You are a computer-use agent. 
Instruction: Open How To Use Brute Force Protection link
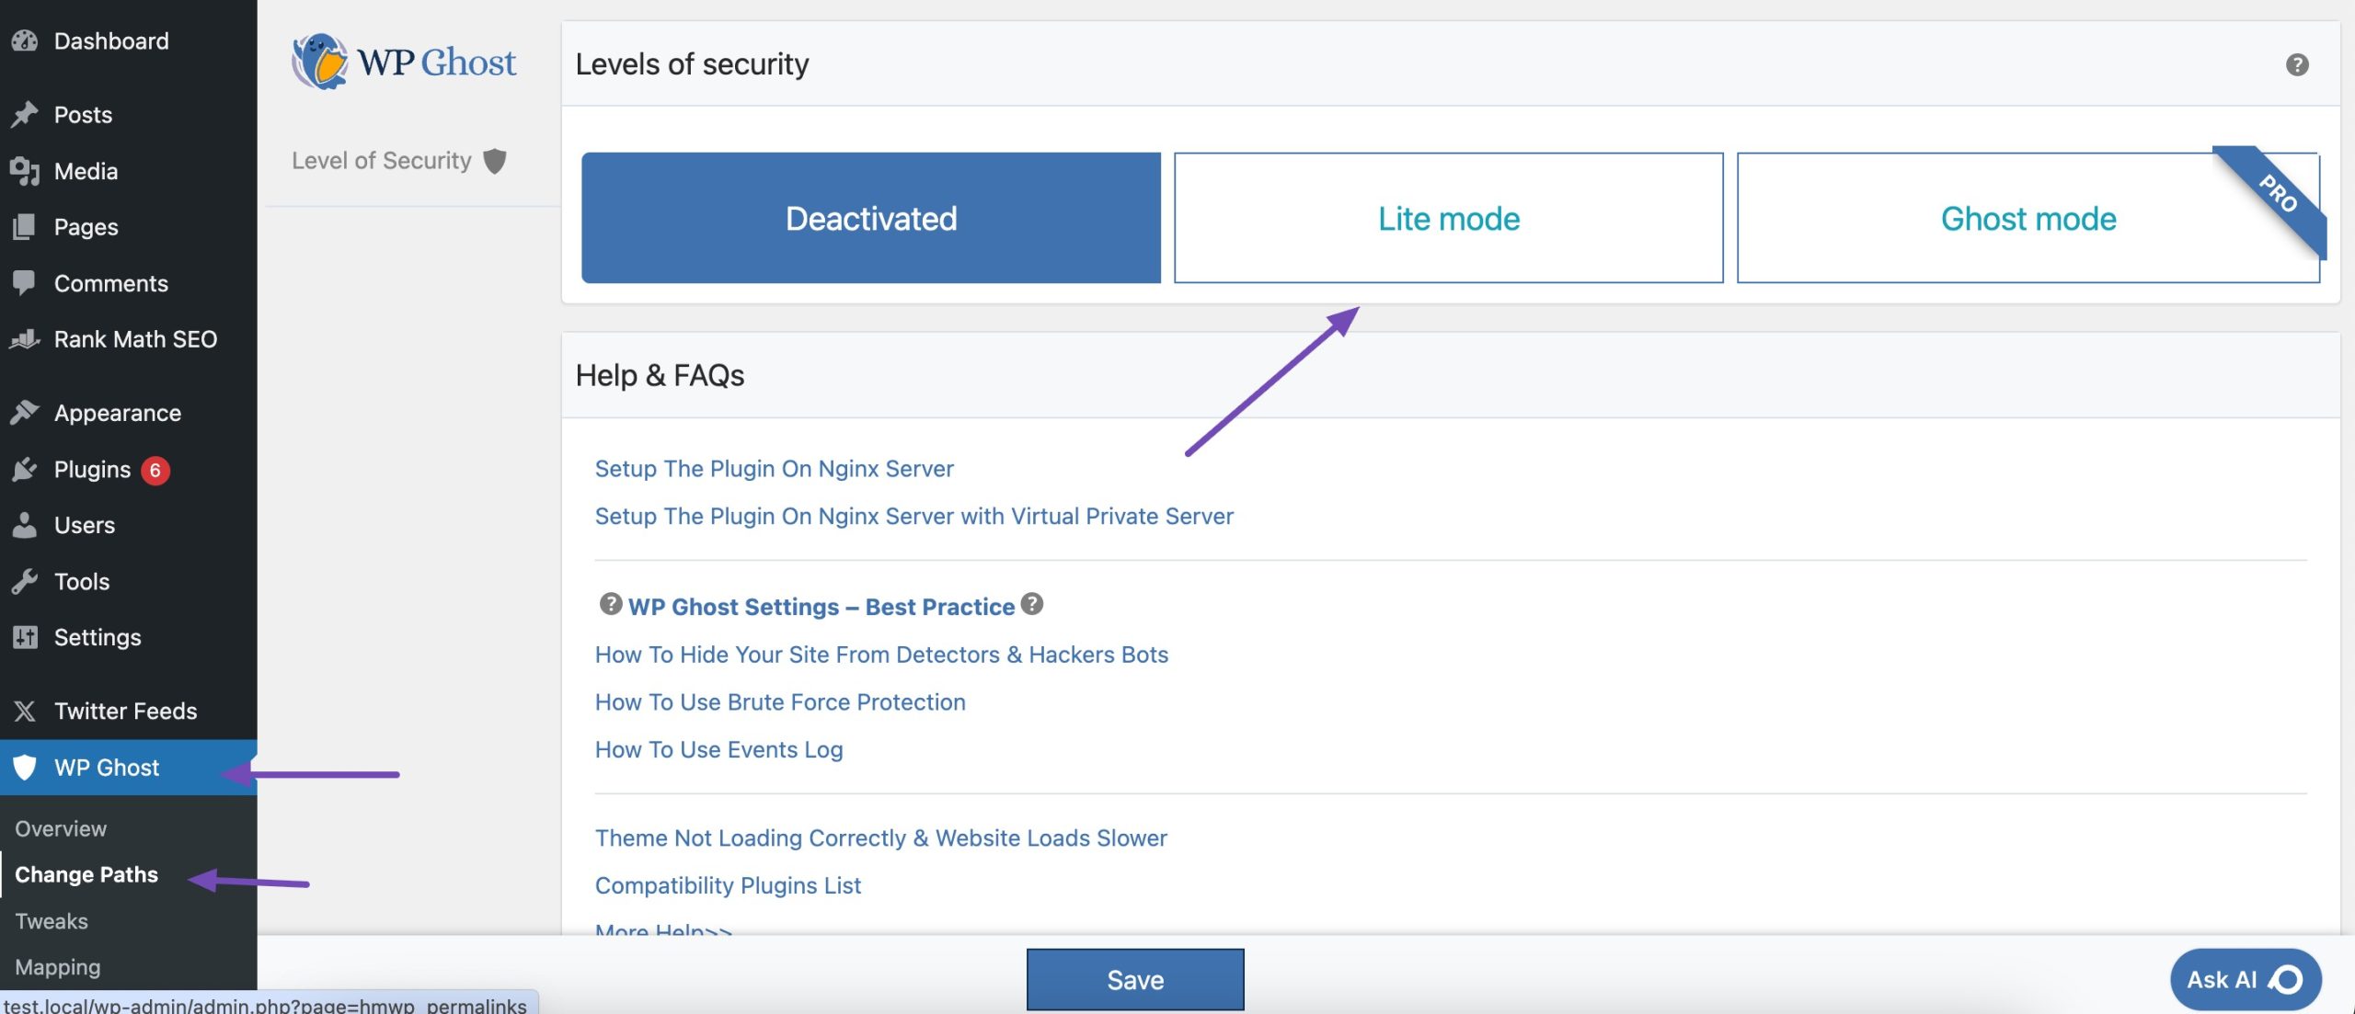pos(780,701)
